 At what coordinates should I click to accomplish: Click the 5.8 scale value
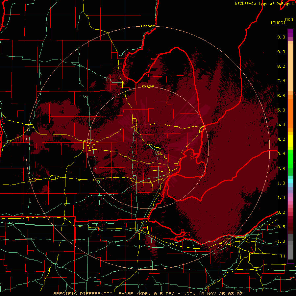point(281,110)
